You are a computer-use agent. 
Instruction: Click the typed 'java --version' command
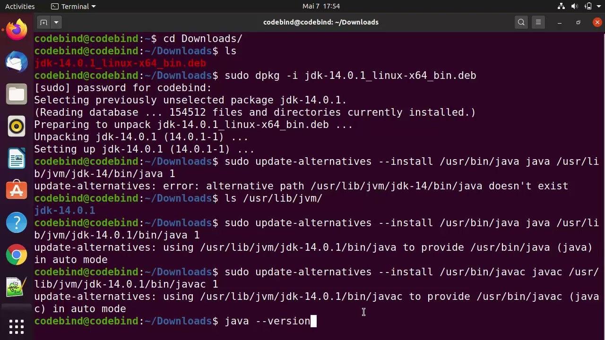(x=268, y=321)
